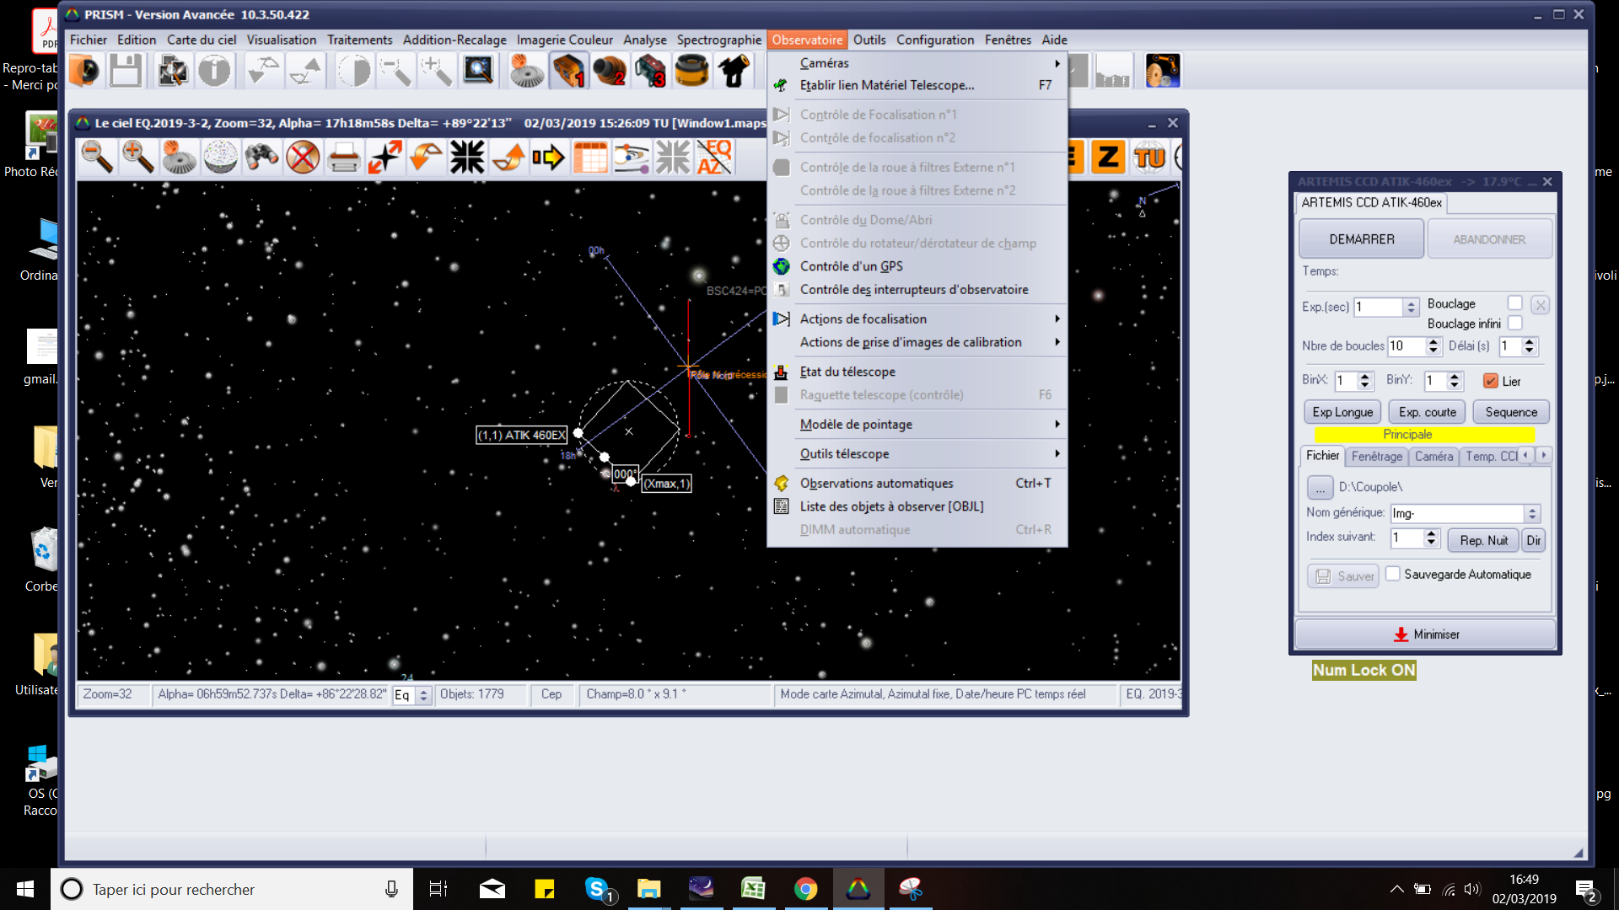This screenshot has width=1619, height=910.
Task: Click the binoculars search icon in sky map
Action: pos(261,158)
